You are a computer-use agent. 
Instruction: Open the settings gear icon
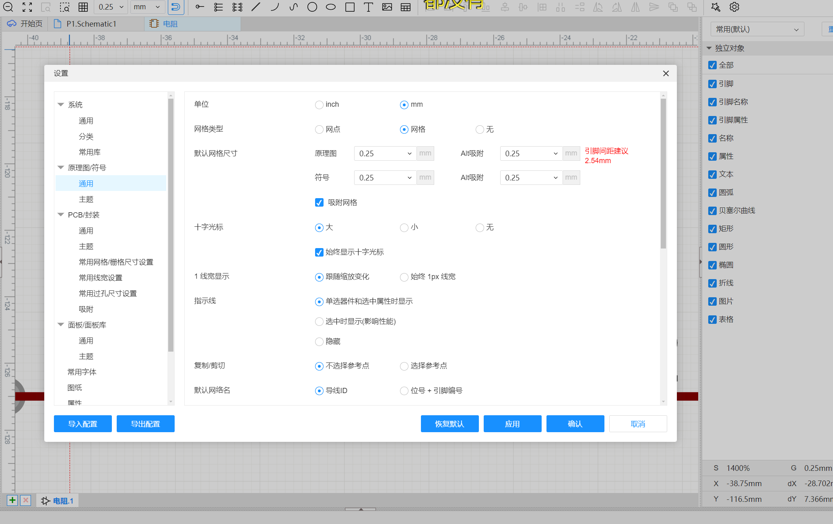click(734, 7)
